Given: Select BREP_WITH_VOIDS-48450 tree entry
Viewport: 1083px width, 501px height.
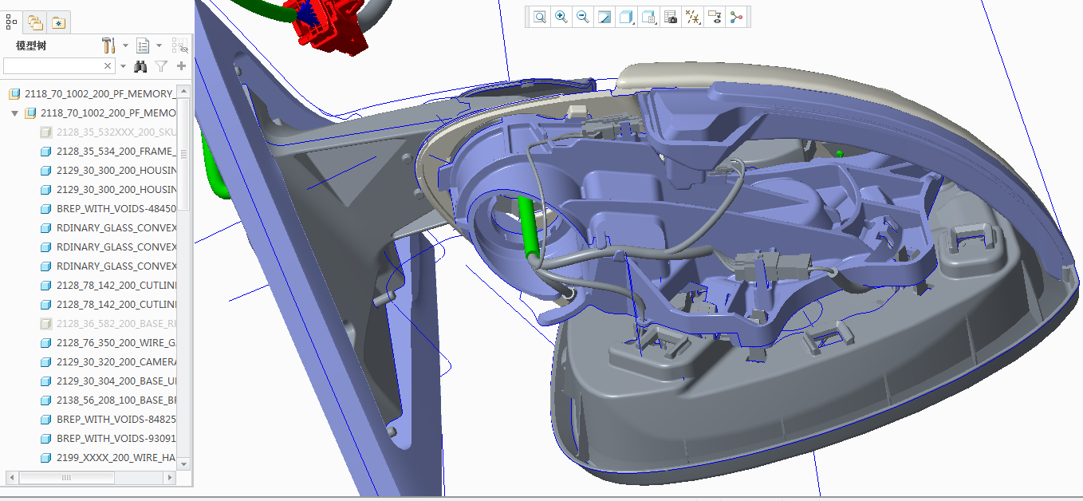Looking at the screenshot, I should [108, 209].
